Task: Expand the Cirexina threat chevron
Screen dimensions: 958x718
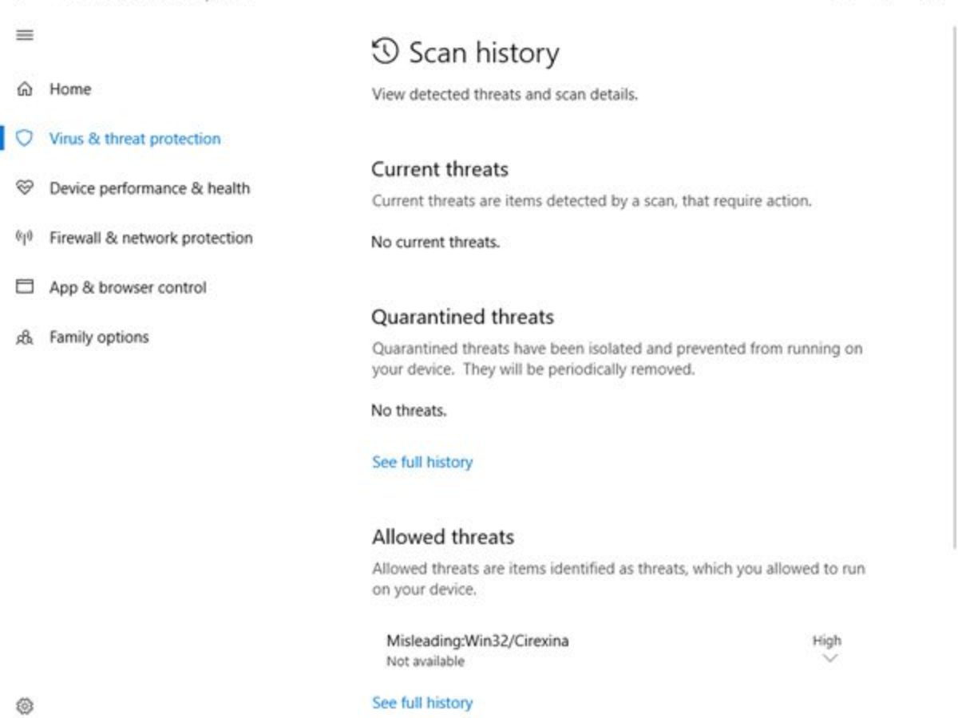Action: pos(830,658)
